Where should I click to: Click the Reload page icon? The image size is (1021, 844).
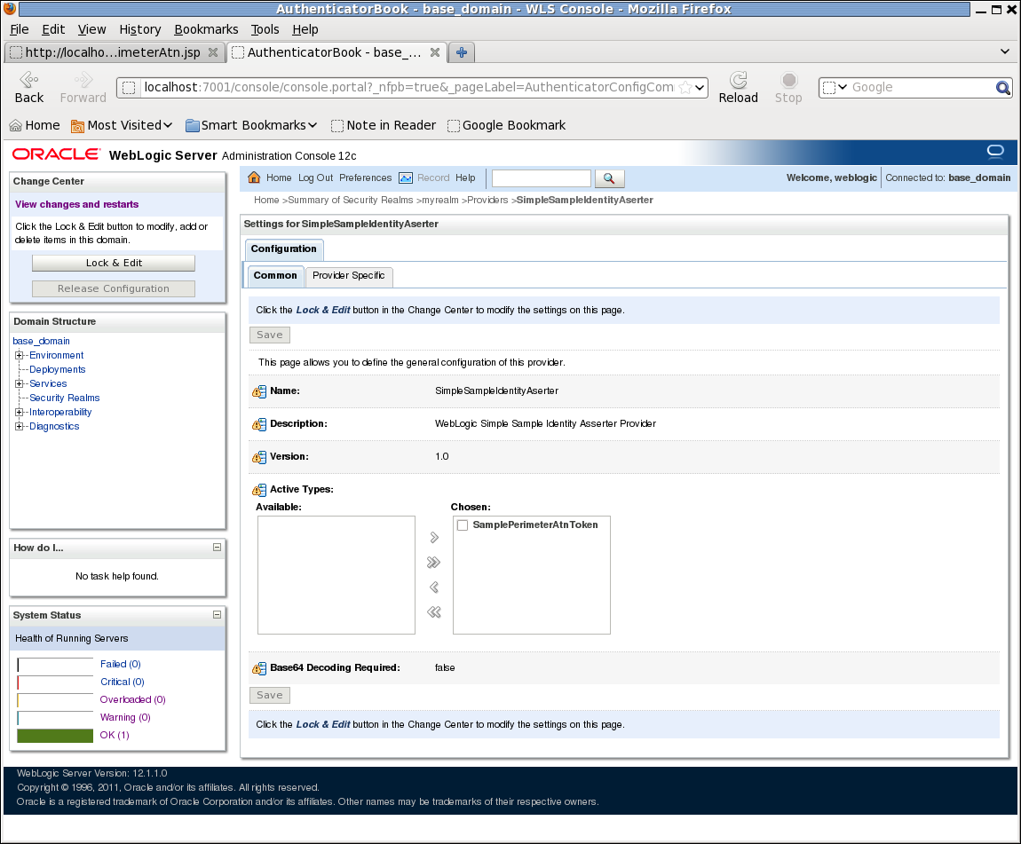coord(738,80)
